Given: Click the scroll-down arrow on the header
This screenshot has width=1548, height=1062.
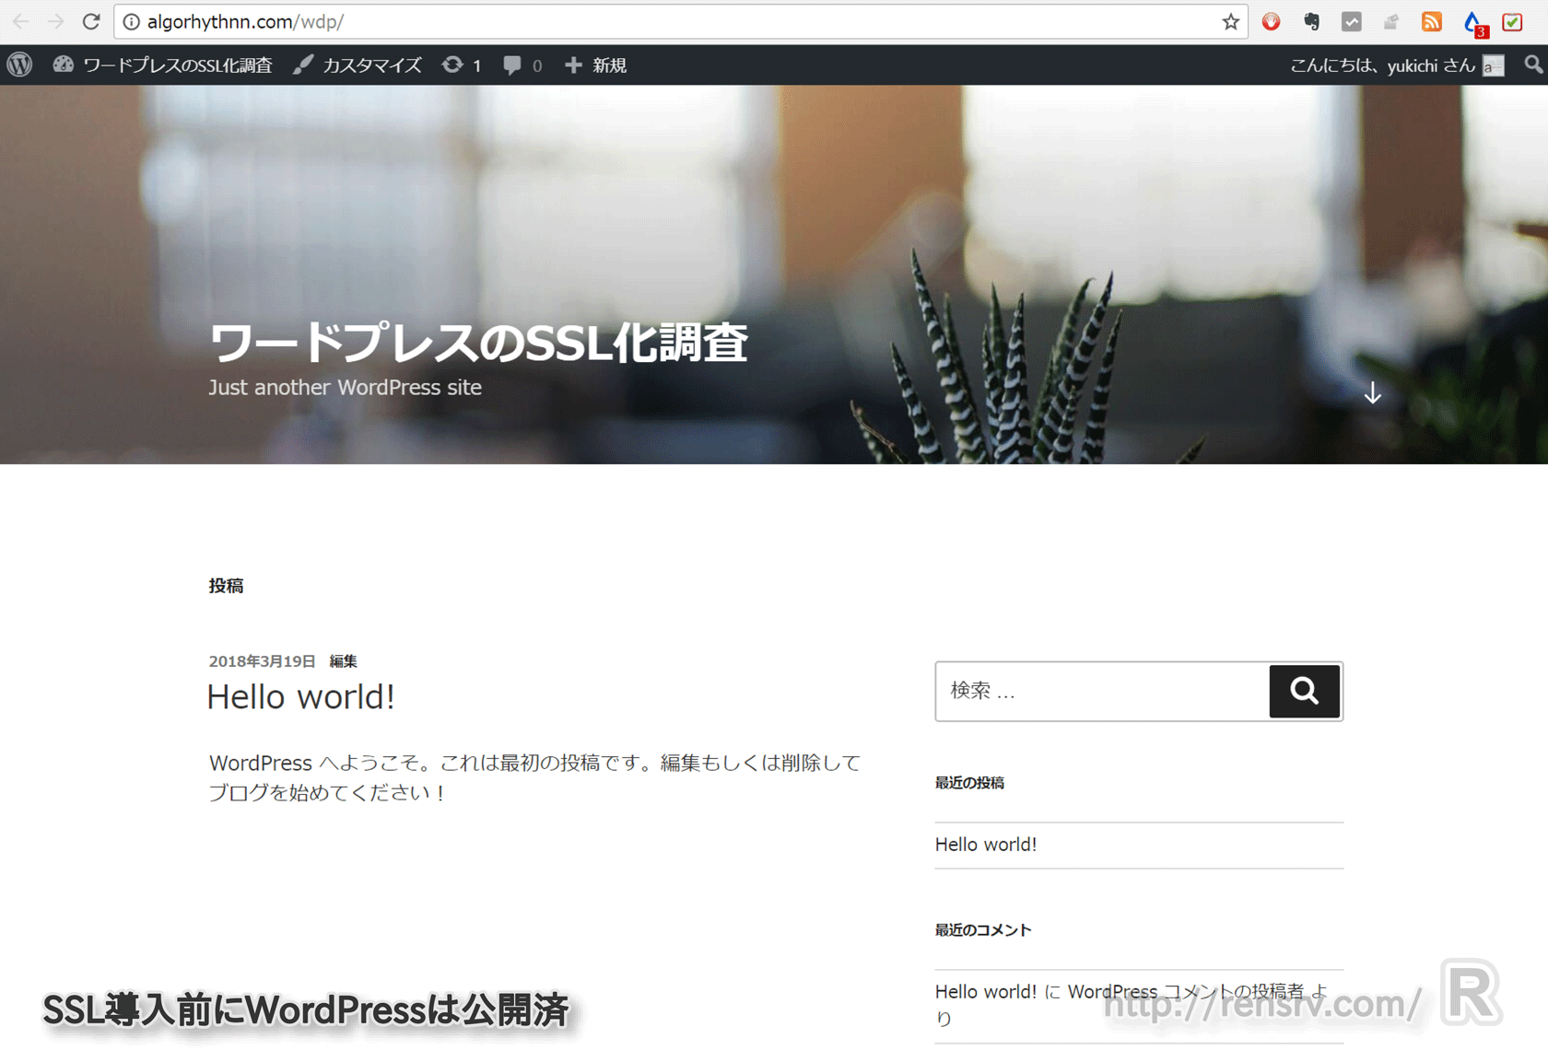Looking at the screenshot, I should click(1372, 393).
